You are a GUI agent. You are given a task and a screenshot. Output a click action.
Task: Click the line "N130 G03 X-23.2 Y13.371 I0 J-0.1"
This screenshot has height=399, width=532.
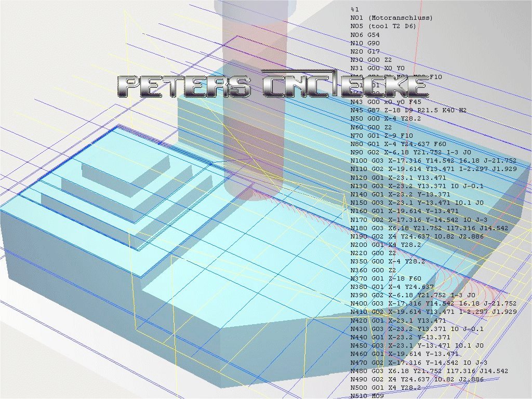click(417, 186)
